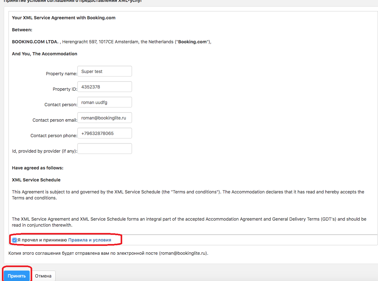This screenshot has width=378, height=281.
Task: Toggle the terms acceptance checkbox
Action: point(15,240)
